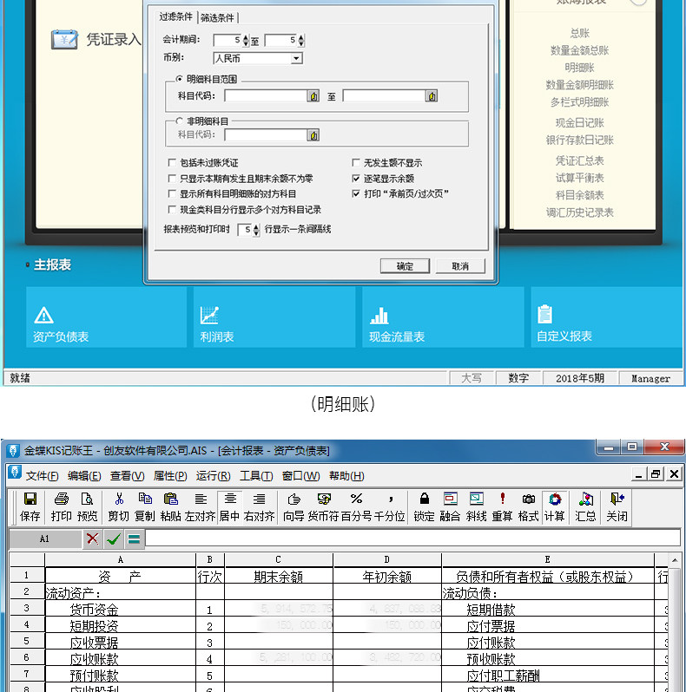This screenshot has width=686, height=692.
Task: Open the 运行(R) menu
Action: [214, 476]
